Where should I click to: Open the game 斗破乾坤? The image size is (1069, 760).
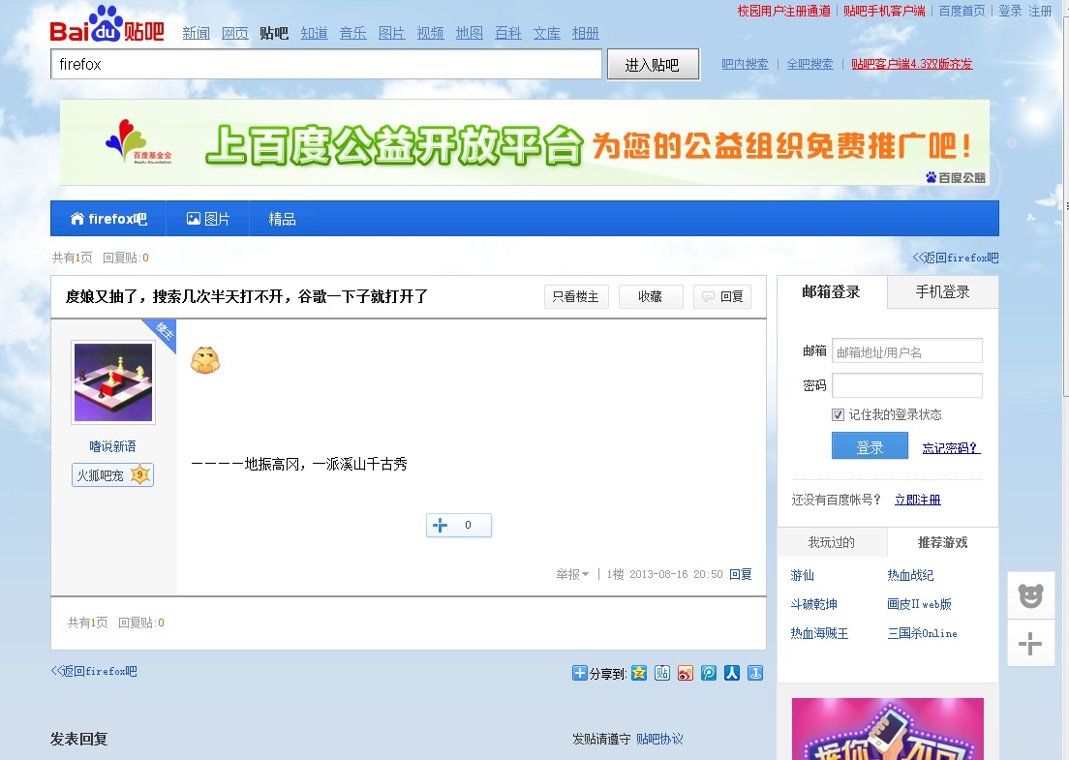[814, 604]
